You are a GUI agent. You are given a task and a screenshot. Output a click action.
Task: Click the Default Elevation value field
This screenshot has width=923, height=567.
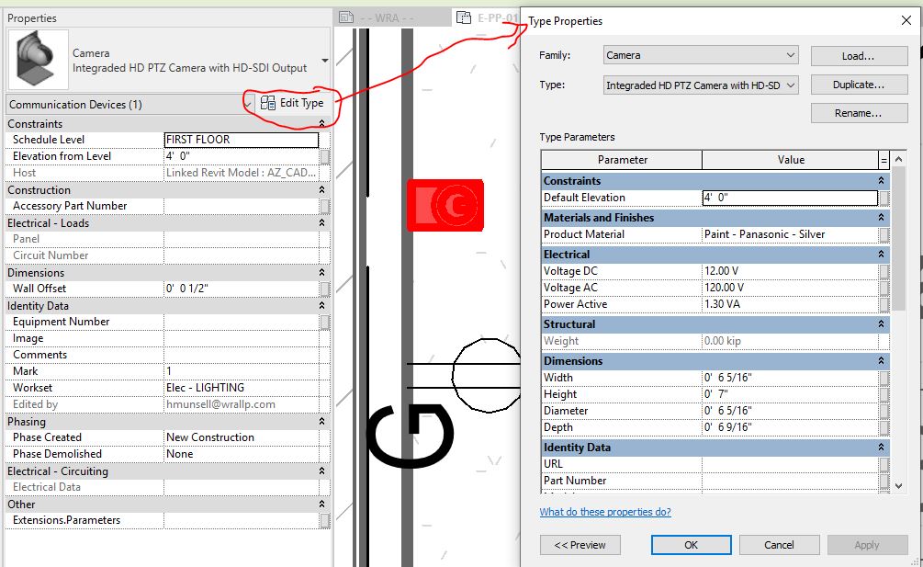click(x=790, y=198)
